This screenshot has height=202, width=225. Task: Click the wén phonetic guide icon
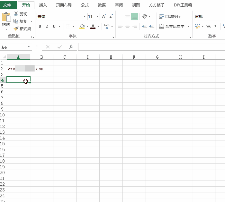[107, 26]
